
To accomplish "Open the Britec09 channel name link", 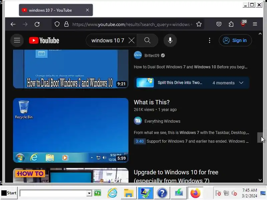I will pos(152,55).
